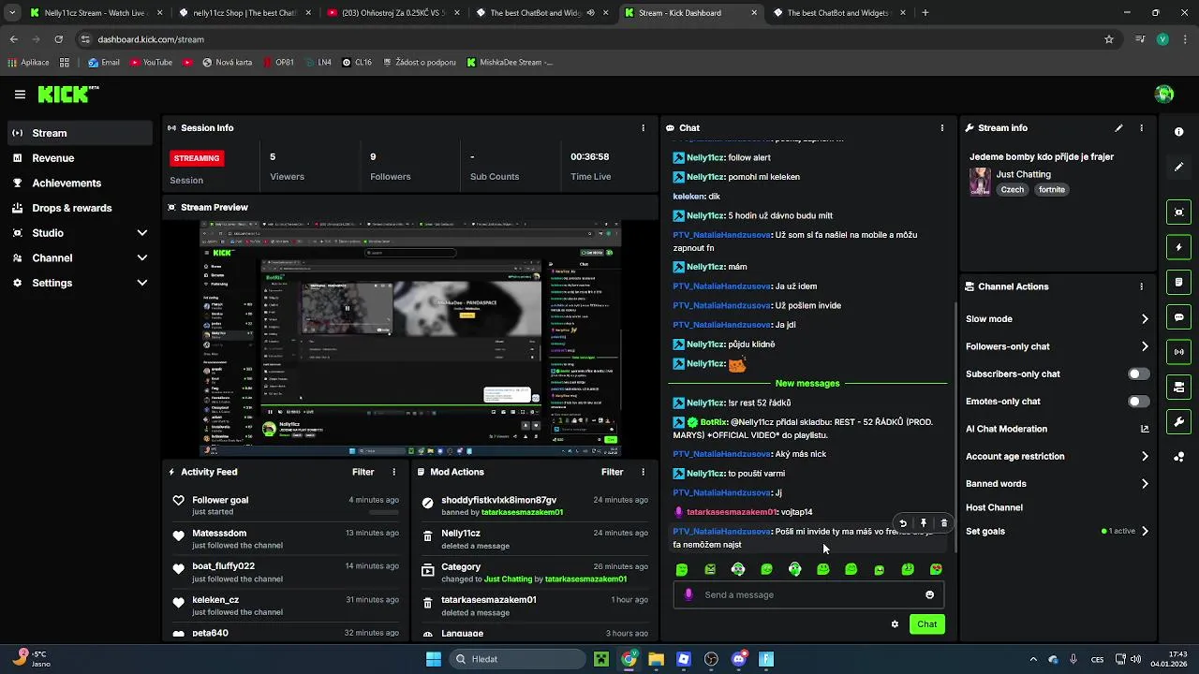Click the Send a message field
Viewport: 1199px width, 674px height.
pos(808,594)
